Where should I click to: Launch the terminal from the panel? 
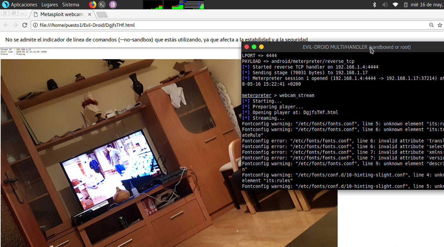tap(103, 5)
